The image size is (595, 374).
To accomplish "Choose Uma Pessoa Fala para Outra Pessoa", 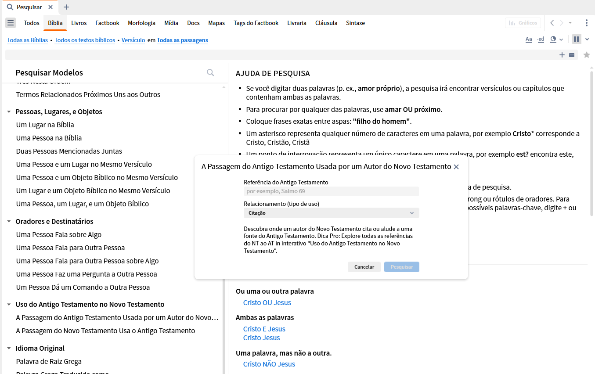I will click(x=70, y=248).
